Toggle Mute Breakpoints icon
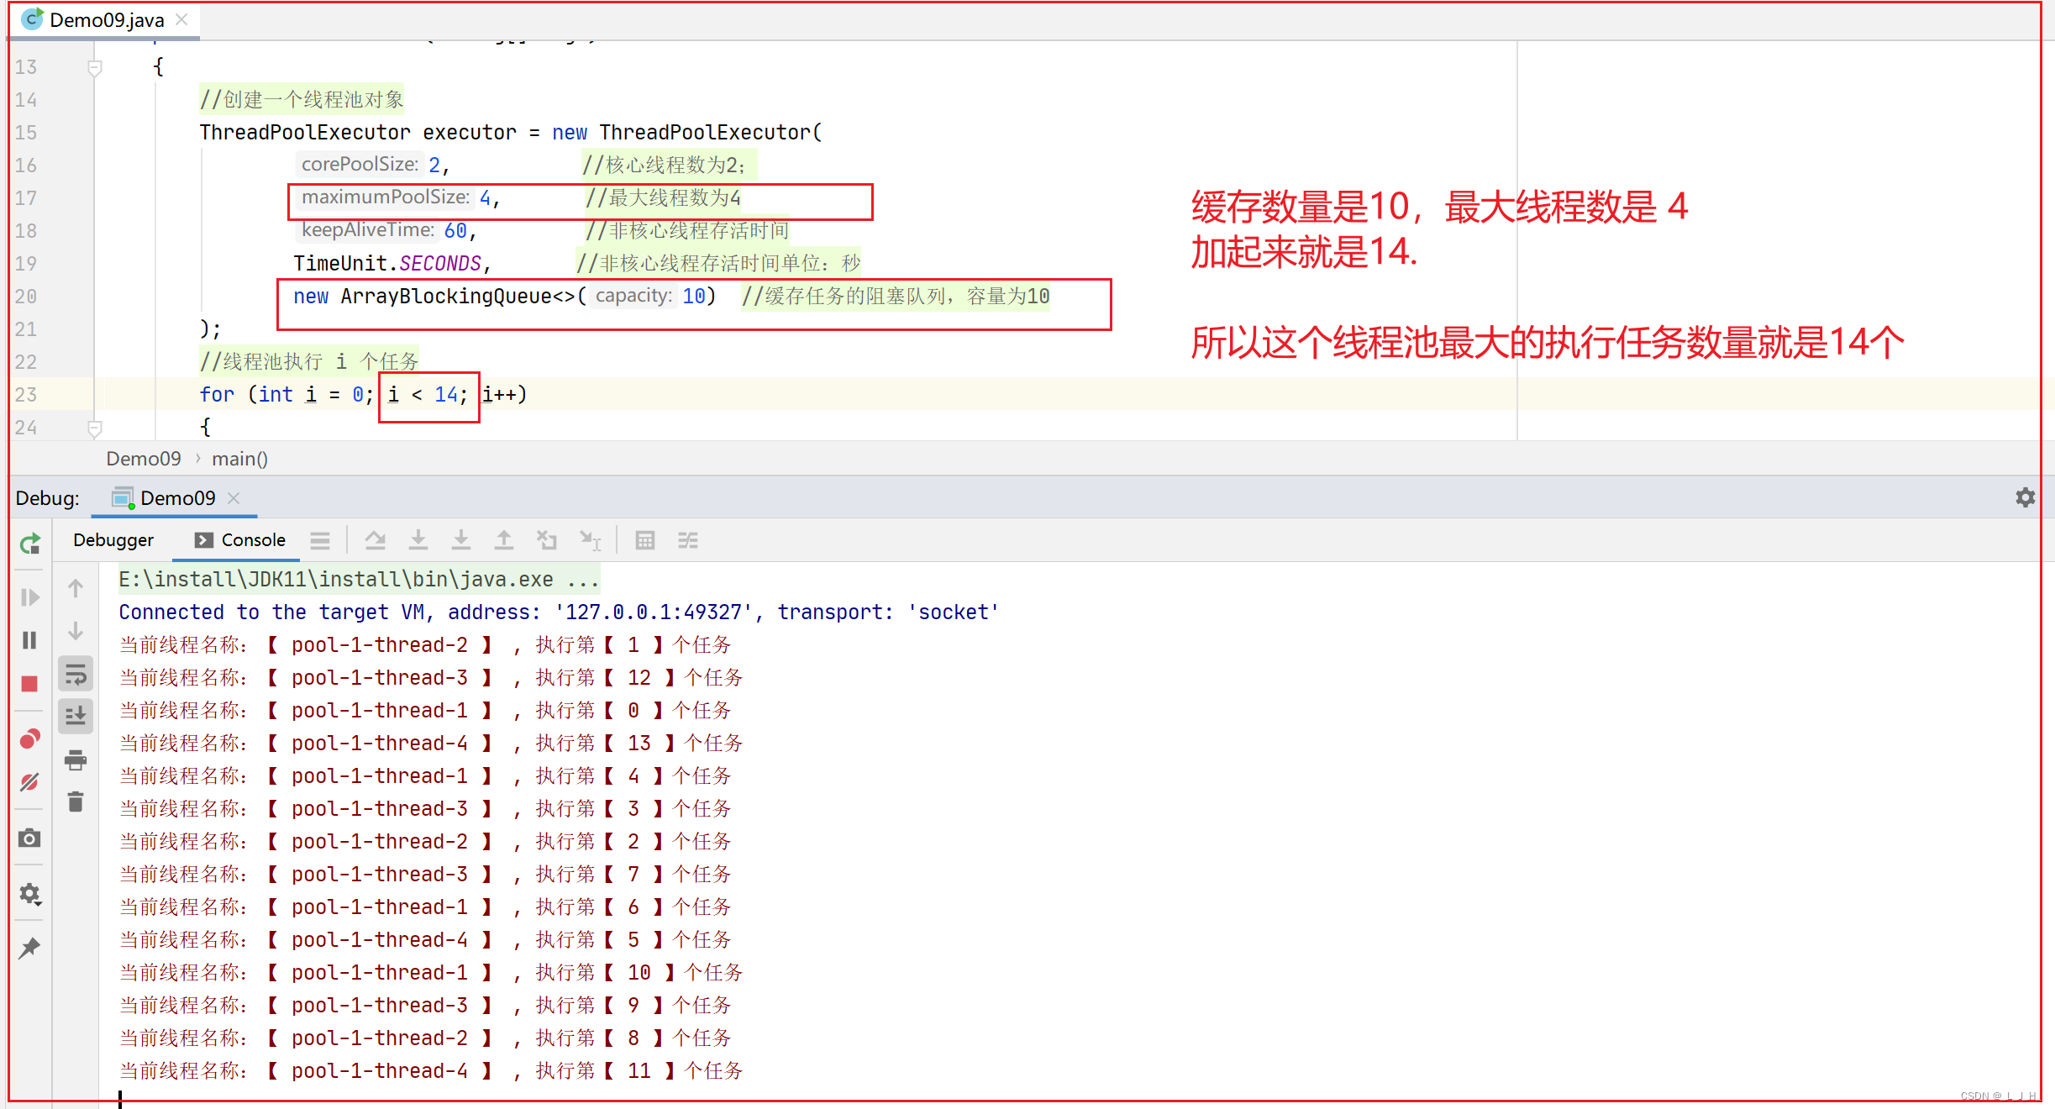This screenshot has width=2055, height=1109. click(x=30, y=782)
